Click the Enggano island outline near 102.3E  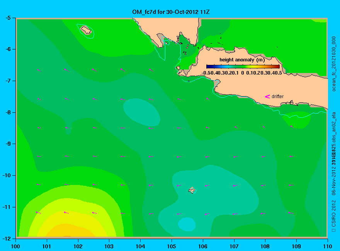(x=86, y=30)
